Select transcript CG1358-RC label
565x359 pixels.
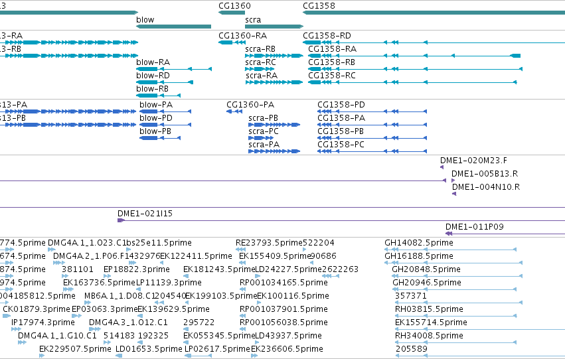click(332, 76)
